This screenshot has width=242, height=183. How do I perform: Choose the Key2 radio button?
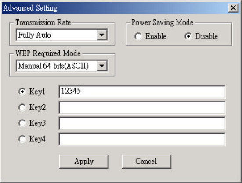pos(22,107)
